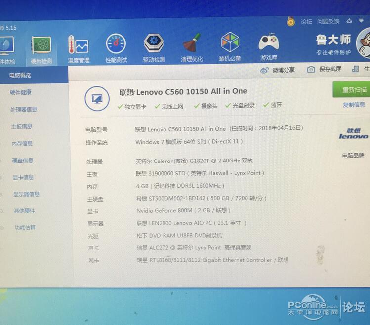
Task: Click the Celeron G1820T processor value
Action: click(x=194, y=161)
